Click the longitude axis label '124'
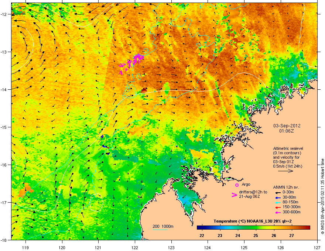Image resolution: width=325 pixels, height=251 pixels. [x=208, y=248]
